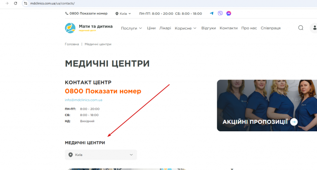
Task: Open the Акційні пропозиції banner
Action: [267, 105]
